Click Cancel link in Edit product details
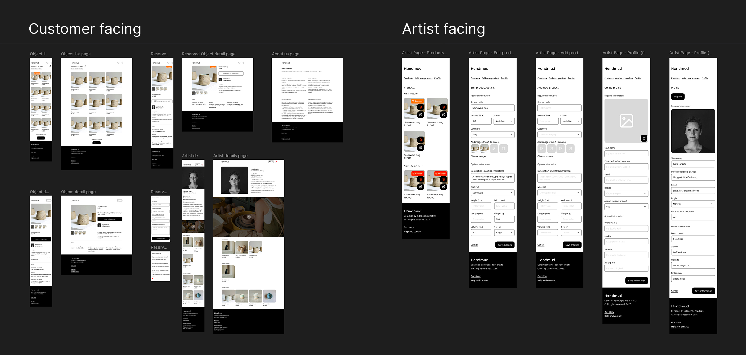Image resolution: width=746 pixels, height=355 pixels. coord(474,245)
